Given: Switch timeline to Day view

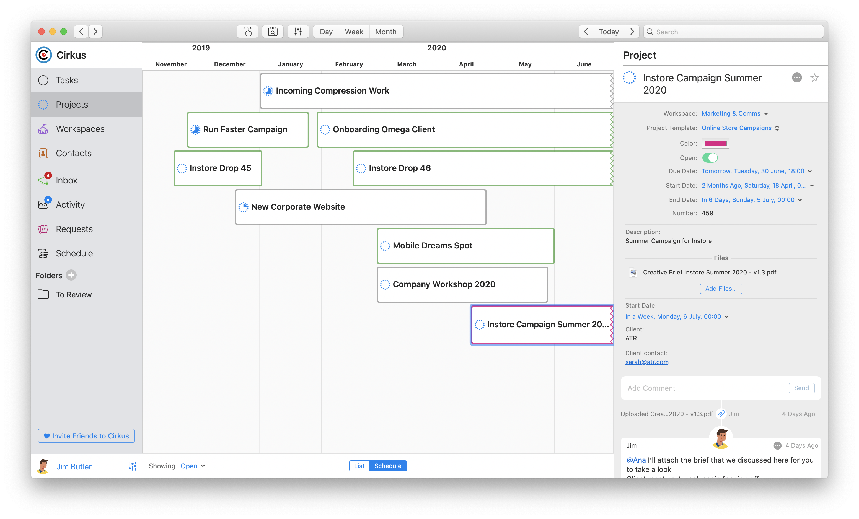Looking at the screenshot, I should click(x=326, y=32).
